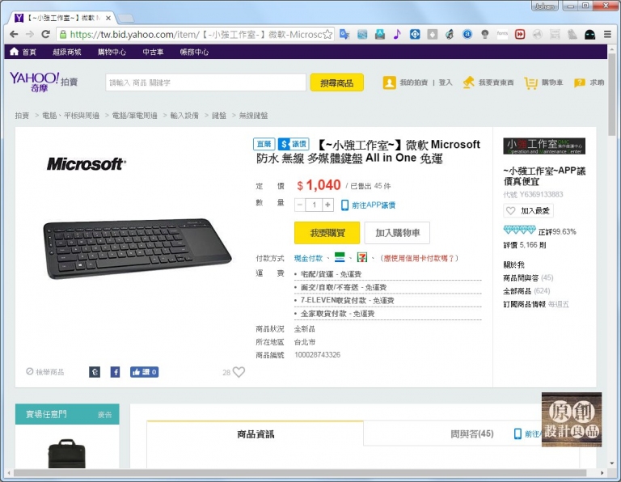Click the fonts extension icon
Viewport: 621px width, 482px height.
click(502, 35)
